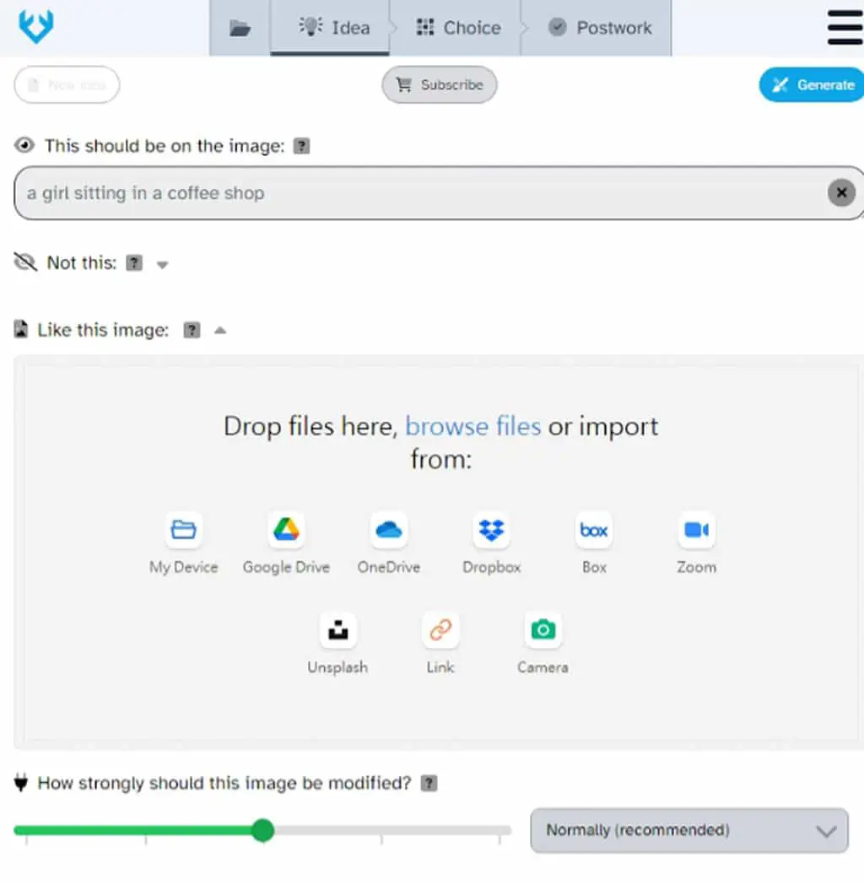Viewport: 864px width, 885px height.
Task: Import from Google Drive
Action: pyautogui.click(x=286, y=542)
